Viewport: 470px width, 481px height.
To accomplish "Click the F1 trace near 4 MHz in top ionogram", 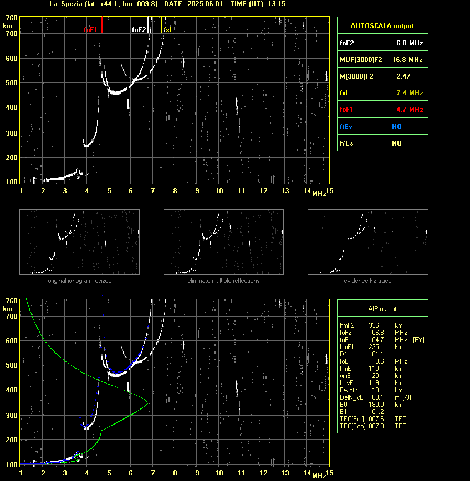I will coord(87,145).
